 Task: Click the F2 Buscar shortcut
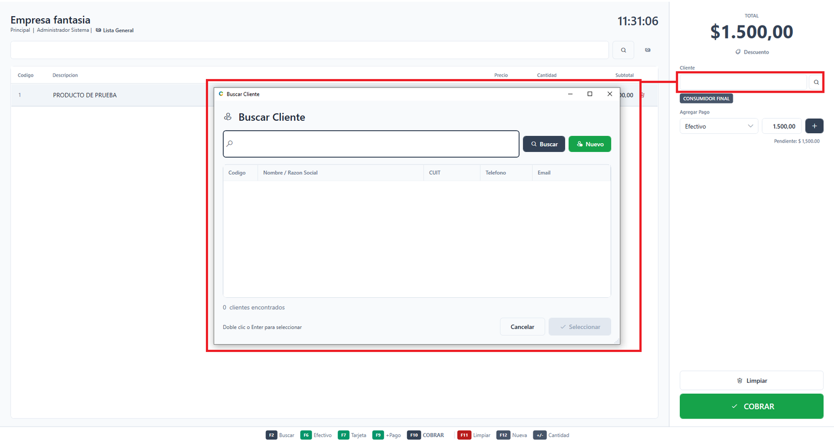pyautogui.click(x=280, y=435)
